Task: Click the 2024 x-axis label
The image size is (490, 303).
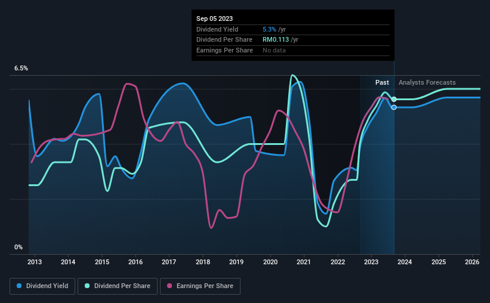Action: pyautogui.click(x=405, y=262)
